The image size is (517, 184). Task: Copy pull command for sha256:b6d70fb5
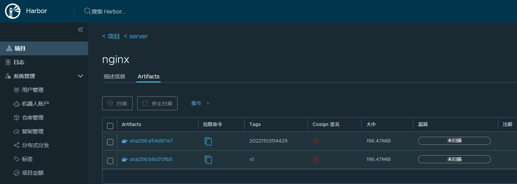point(208,159)
